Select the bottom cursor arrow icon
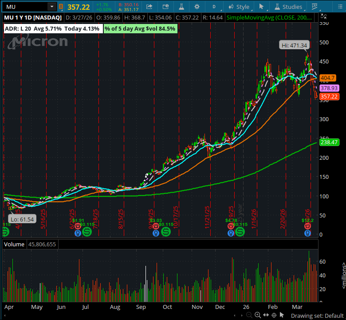 (x=282, y=315)
